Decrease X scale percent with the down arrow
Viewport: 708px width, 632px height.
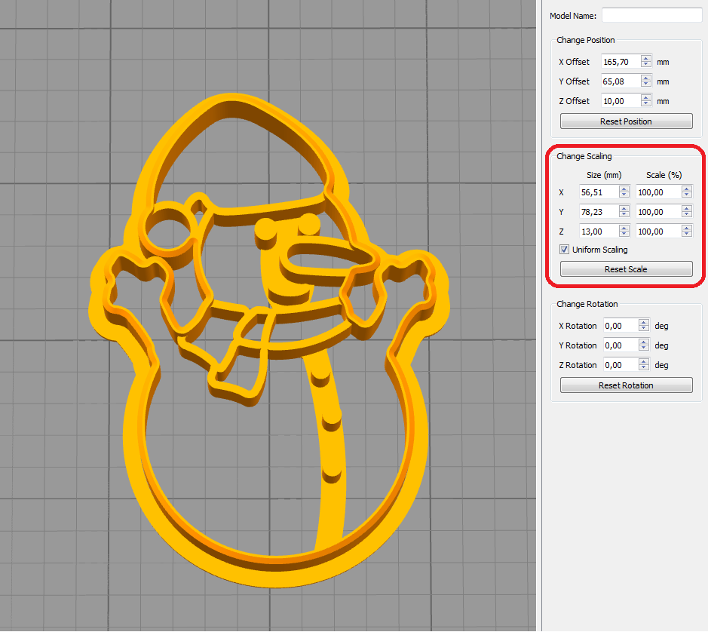(687, 195)
